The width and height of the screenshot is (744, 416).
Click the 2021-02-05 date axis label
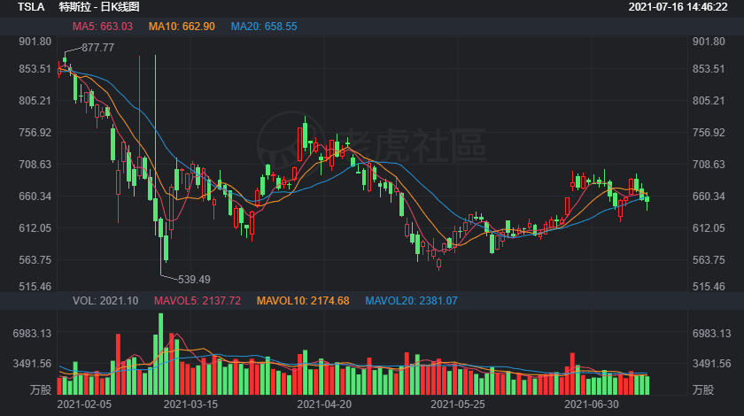click(84, 404)
